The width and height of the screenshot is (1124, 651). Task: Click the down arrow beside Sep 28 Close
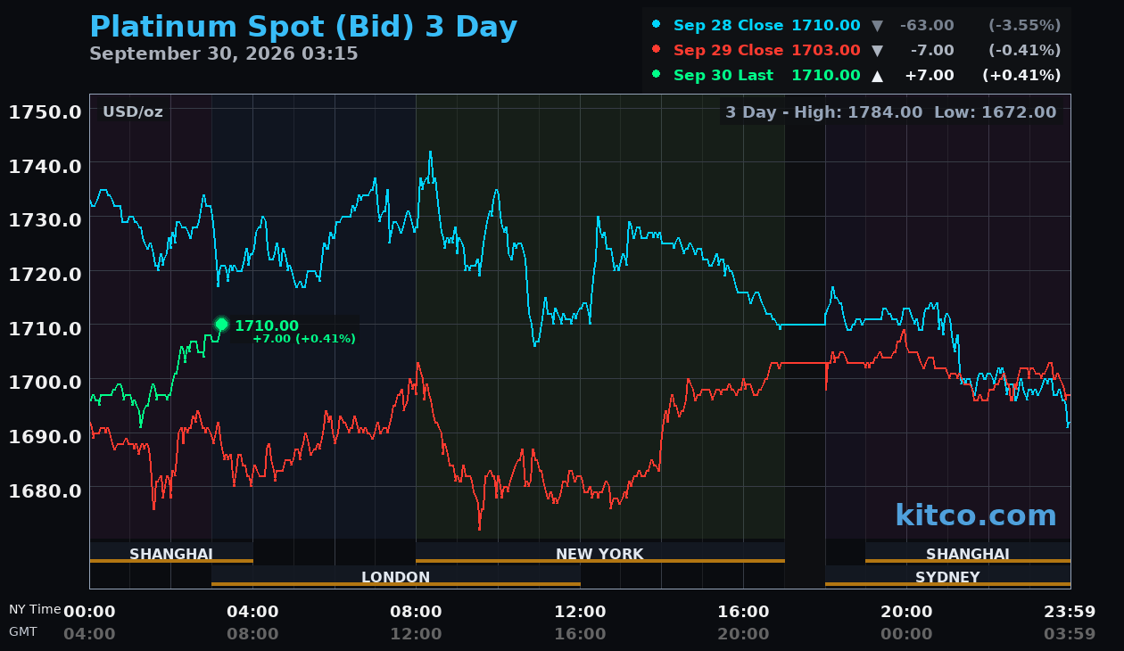[x=877, y=26]
